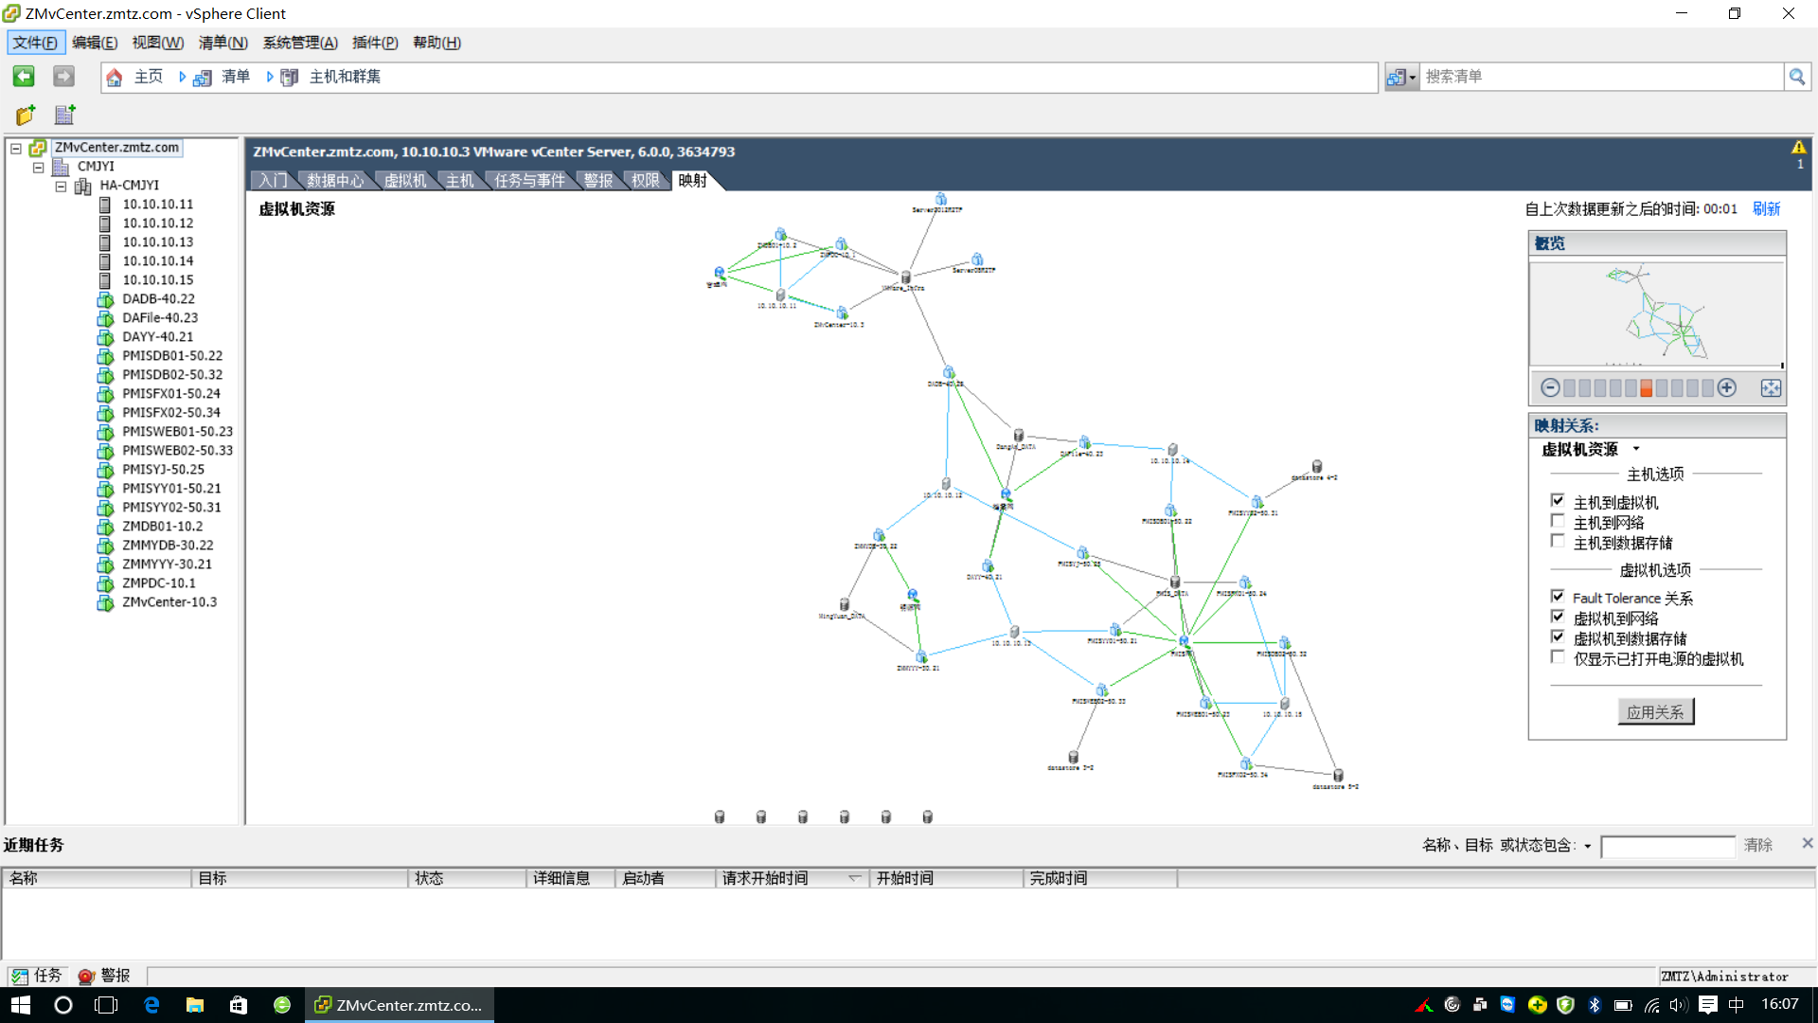This screenshot has height=1023, width=1818.
Task: Click the Server2012R2TP node in map
Action: click(940, 200)
